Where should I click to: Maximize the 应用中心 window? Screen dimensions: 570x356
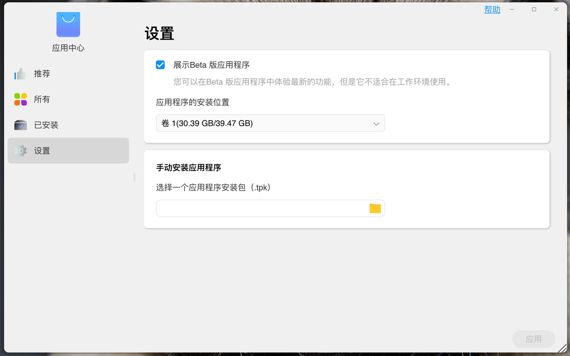click(x=534, y=9)
